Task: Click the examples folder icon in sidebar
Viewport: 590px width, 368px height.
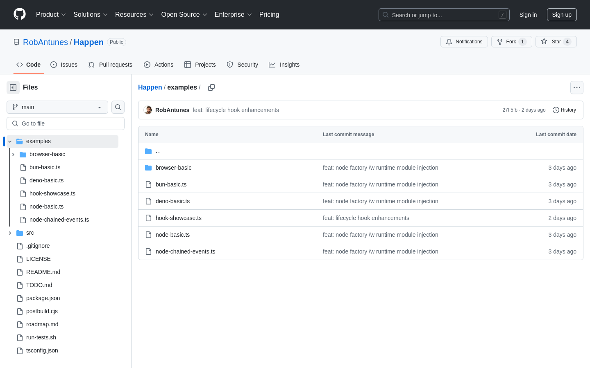Action: coord(20,141)
